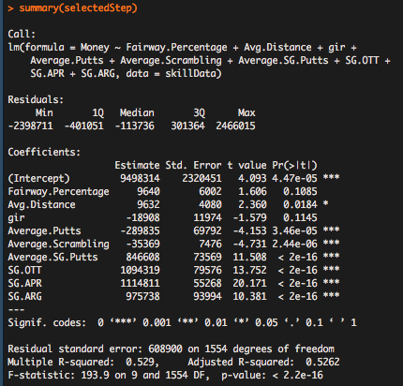Image resolution: width=403 pixels, height=386 pixels.
Task: Click the 'Average.Putts' coefficient row label
Action: click(44, 230)
